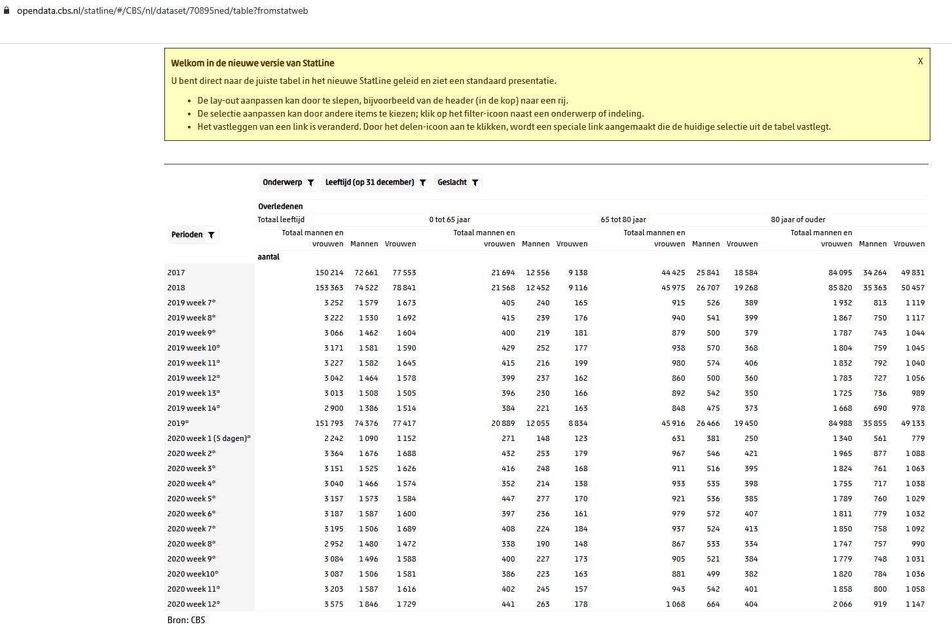Click the Overledenen header
This screenshot has height=629, width=952.
[x=280, y=206]
